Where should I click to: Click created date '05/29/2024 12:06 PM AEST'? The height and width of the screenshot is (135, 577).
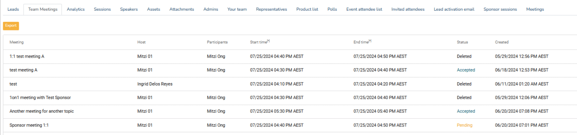(x=522, y=98)
